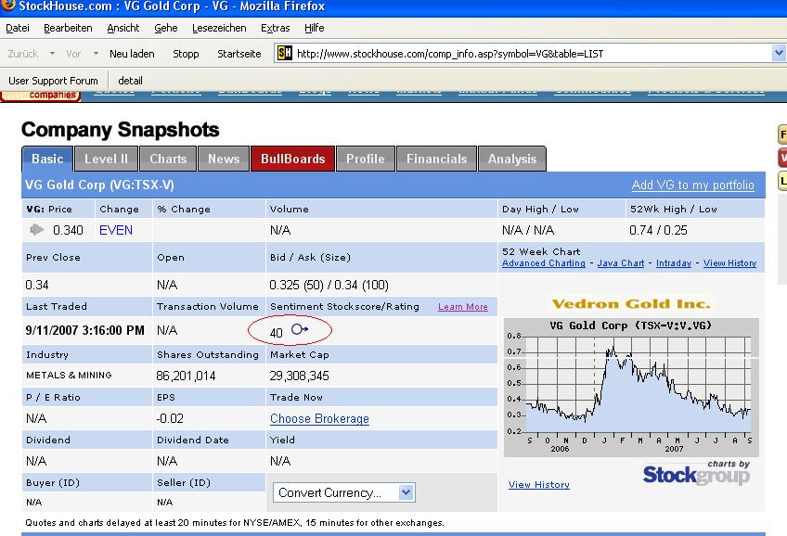This screenshot has width=787, height=536.
Task: Click the Choose Brokerage link
Action: point(319,419)
